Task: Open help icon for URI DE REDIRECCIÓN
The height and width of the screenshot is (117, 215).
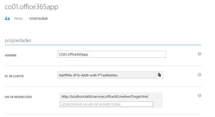Action: (x=199, y=96)
